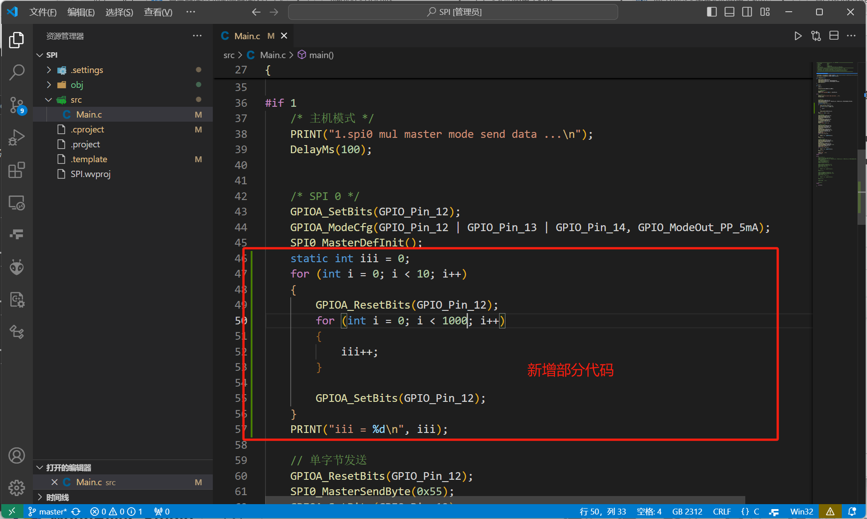867x519 pixels.
Task: Click the editor vertical scrollbar
Action: pos(862,187)
